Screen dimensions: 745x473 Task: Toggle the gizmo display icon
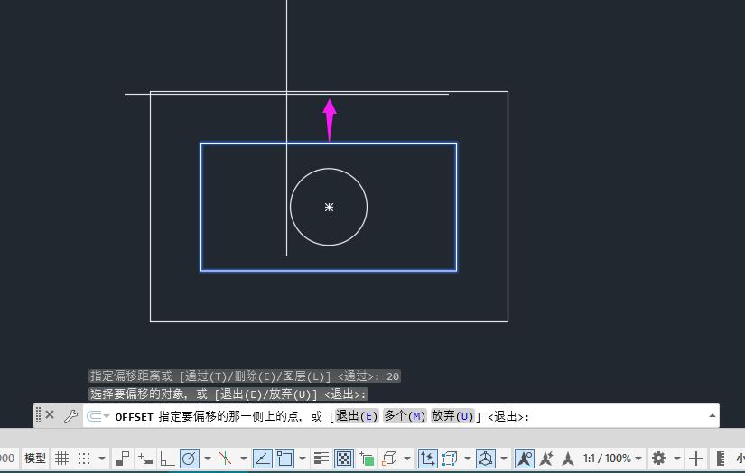(x=485, y=459)
